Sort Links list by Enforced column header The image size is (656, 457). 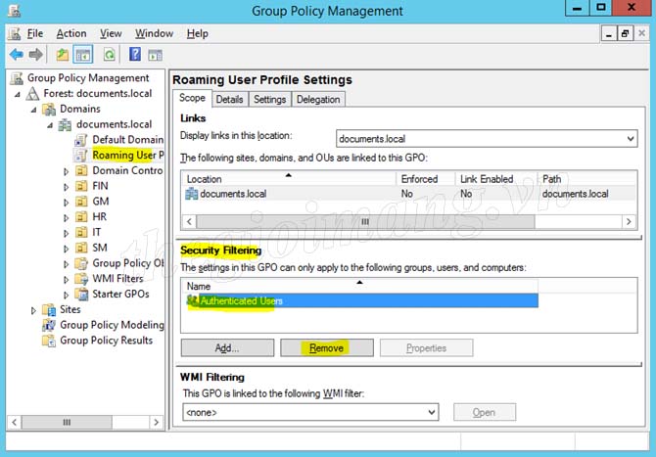[426, 179]
